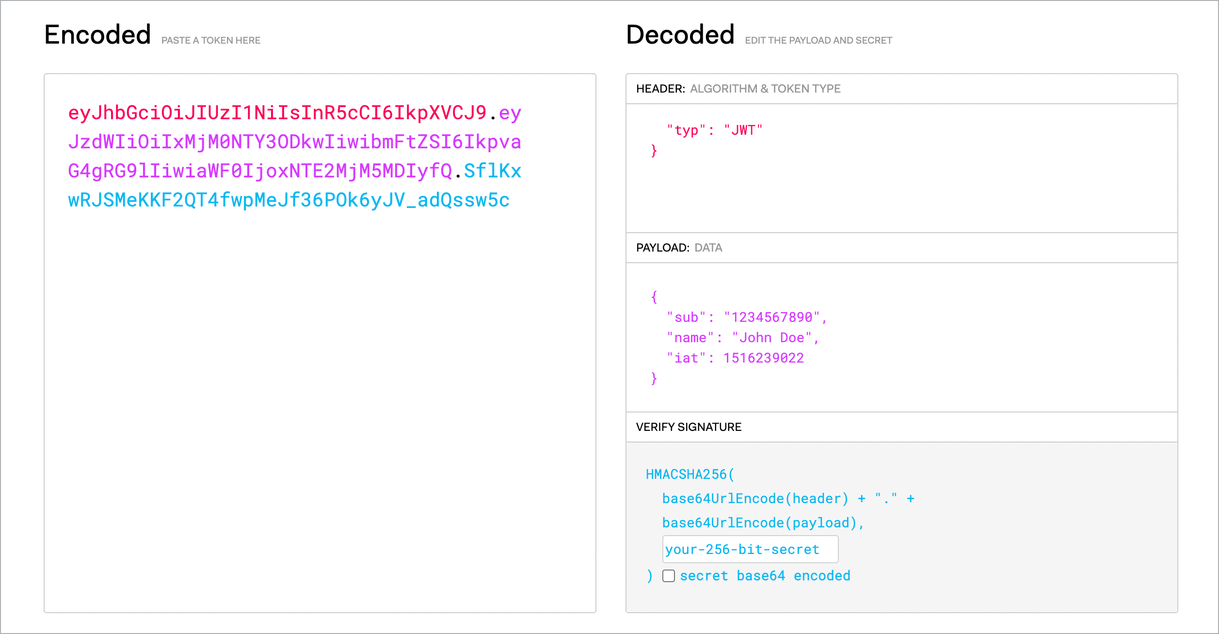Click the your-256-bit-secret input field
This screenshot has height=634, width=1219.
pos(750,549)
